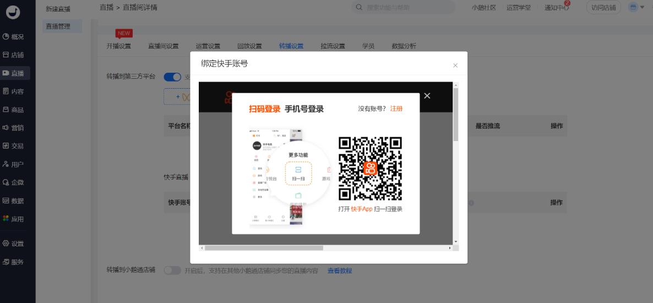Switch to 运营设置 tab

point(208,46)
